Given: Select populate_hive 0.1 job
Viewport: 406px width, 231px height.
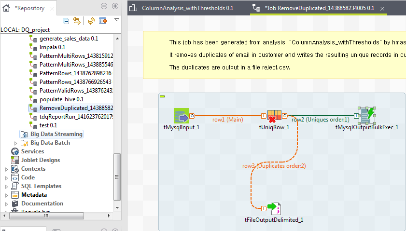Looking at the screenshot, I should click(61, 99).
